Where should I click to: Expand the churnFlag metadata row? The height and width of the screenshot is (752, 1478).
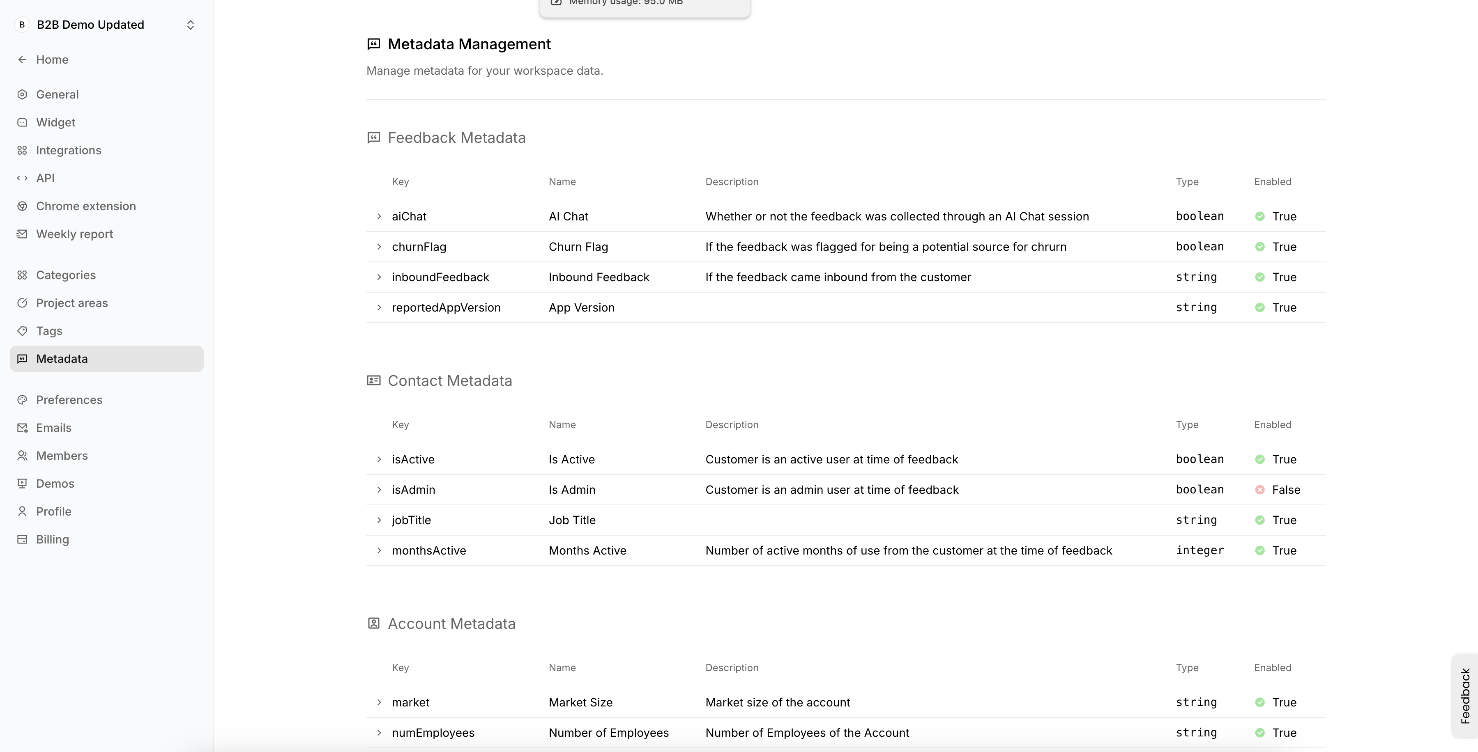coord(379,247)
